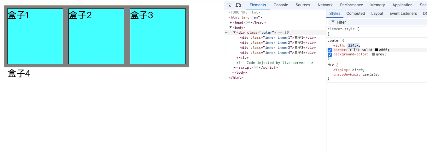Expand the border shorthand triangle
The image size is (427, 153).
[351, 50]
